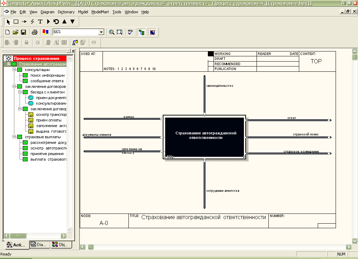Collapse the Страхование автограждан tree node
The image size is (358, 259).
[x=8, y=64]
